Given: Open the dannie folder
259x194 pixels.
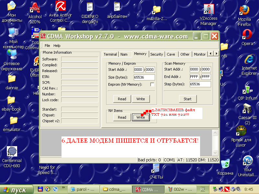Looking at the screenshot, I should pyautogui.click(x=12, y=82).
